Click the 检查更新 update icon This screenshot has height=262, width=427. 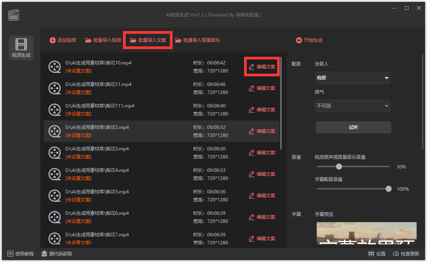pos(395,254)
